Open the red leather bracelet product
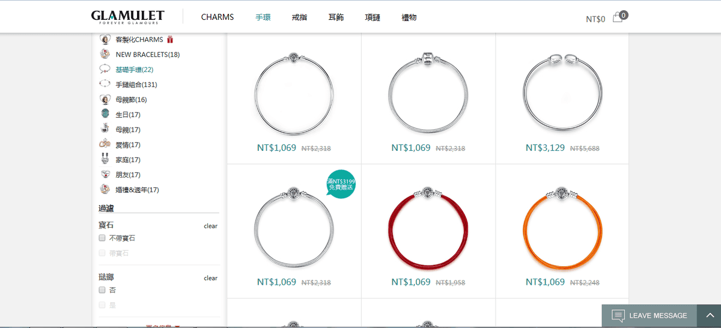Image resolution: width=721 pixels, height=328 pixels. coord(428,228)
